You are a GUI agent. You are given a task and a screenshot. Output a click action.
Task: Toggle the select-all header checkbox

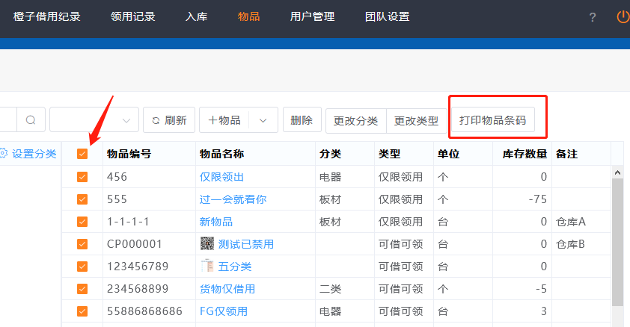click(x=82, y=155)
